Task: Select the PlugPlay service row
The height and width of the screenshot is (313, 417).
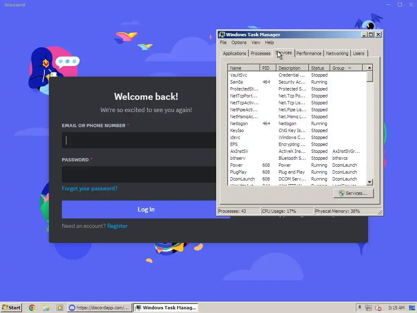Action: 297,172
